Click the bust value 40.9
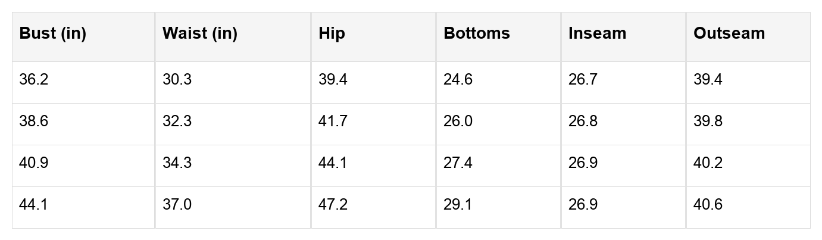The height and width of the screenshot is (240, 822). (x=34, y=163)
